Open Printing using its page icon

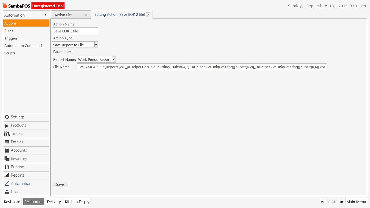point(6,167)
